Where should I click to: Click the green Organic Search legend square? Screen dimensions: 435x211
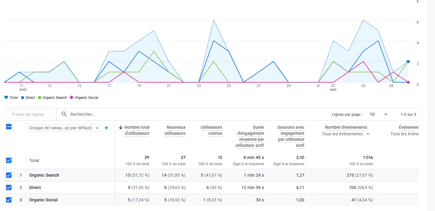point(40,98)
